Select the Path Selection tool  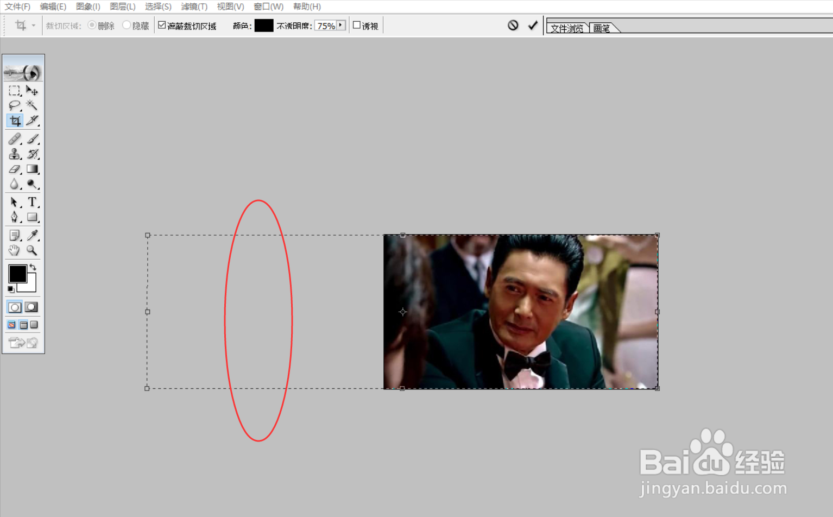(15, 202)
